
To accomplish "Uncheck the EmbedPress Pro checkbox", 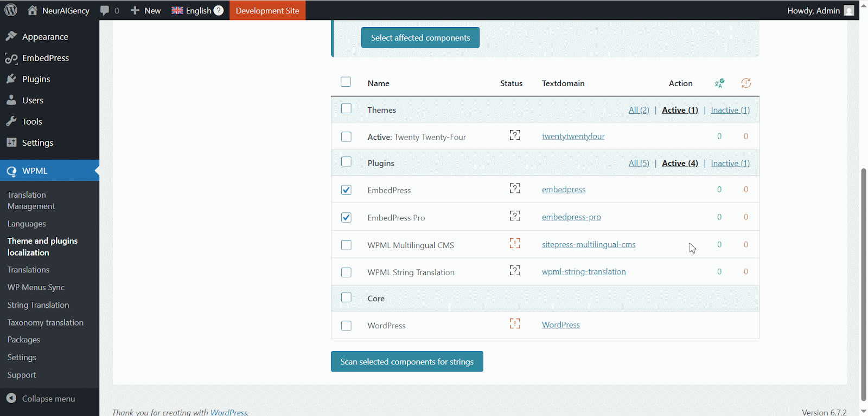I will [x=346, y=217].
